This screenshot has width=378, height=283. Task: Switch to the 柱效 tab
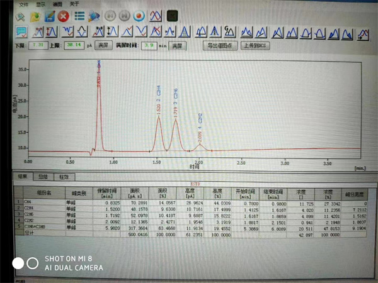(x=64, y=177)
